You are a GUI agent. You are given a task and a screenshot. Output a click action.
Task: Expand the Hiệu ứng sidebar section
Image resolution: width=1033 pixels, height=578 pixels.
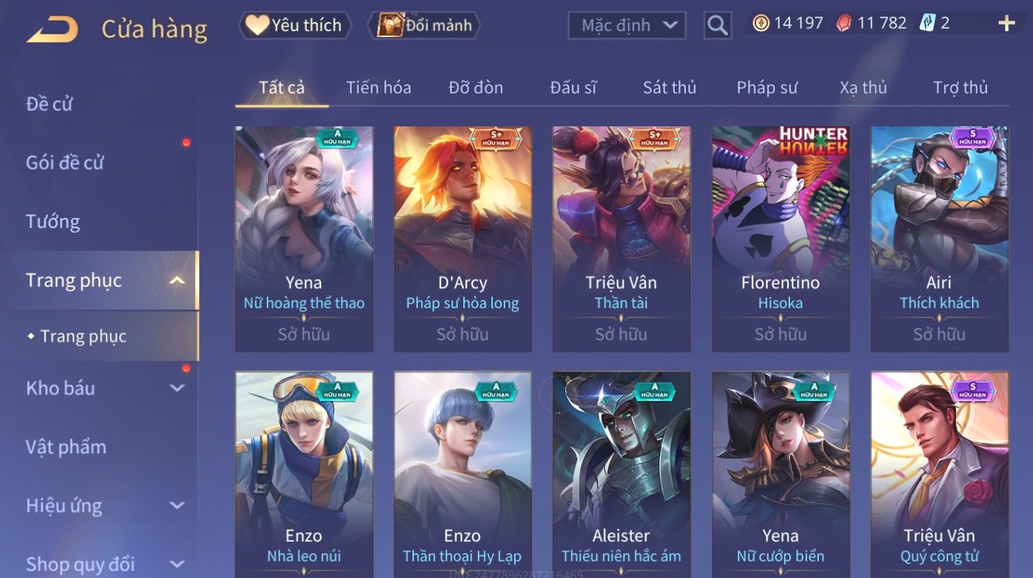177,506
